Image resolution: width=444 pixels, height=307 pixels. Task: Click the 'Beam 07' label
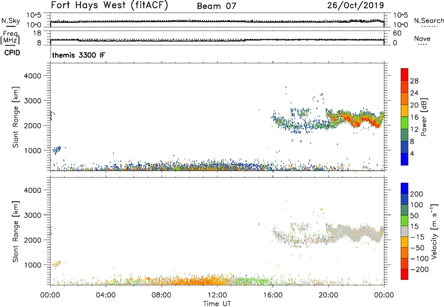tap(216, 6)
